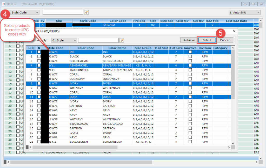Click the product list's vertical scroll down arrow
This screenshot has width=266, height=168.
click(x=233, y=143)
